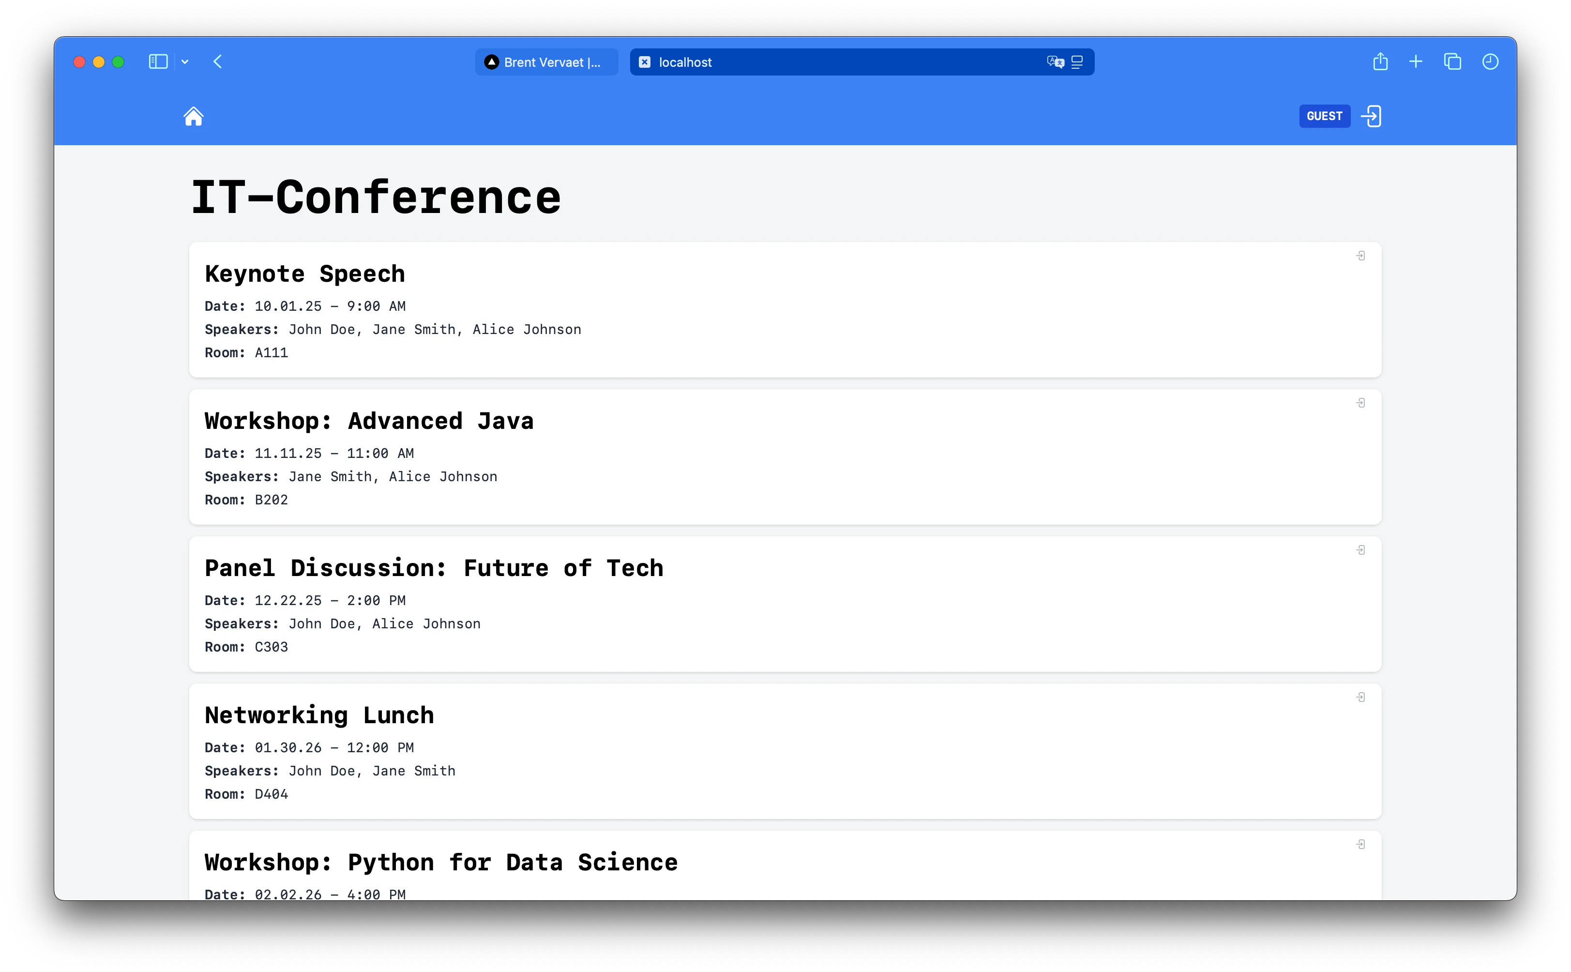Image resolution: width=1571 pixels, height=972 pixels.
Task: Go back using the back arrow
Action: 218,61
